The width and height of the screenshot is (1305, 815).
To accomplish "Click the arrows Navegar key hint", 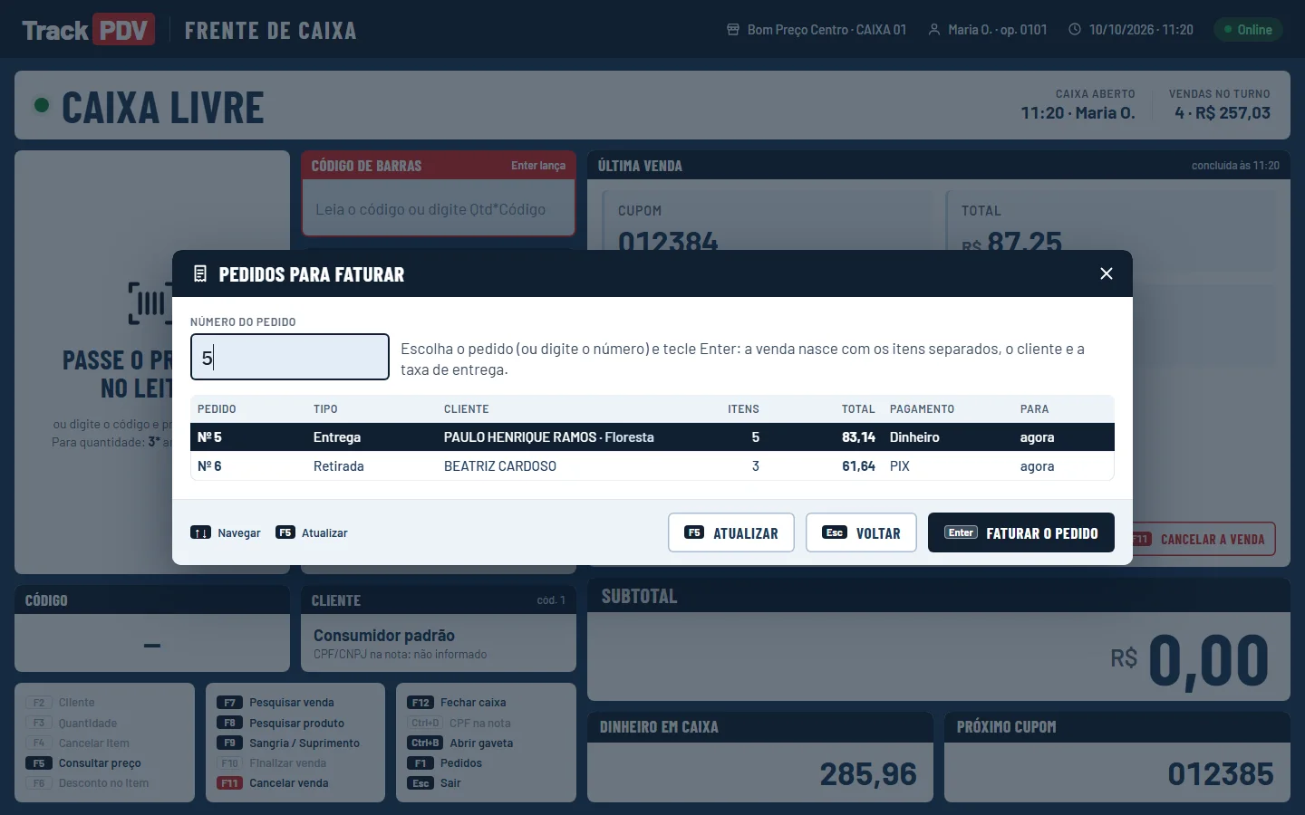I will (x=226, y=532).
